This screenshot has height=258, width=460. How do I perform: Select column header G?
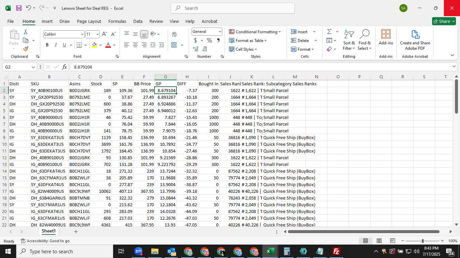(165, 77)
